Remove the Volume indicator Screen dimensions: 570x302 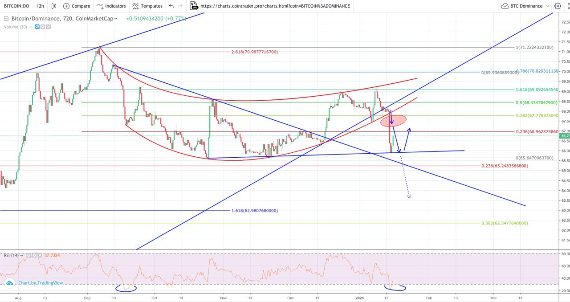point(49,27)
